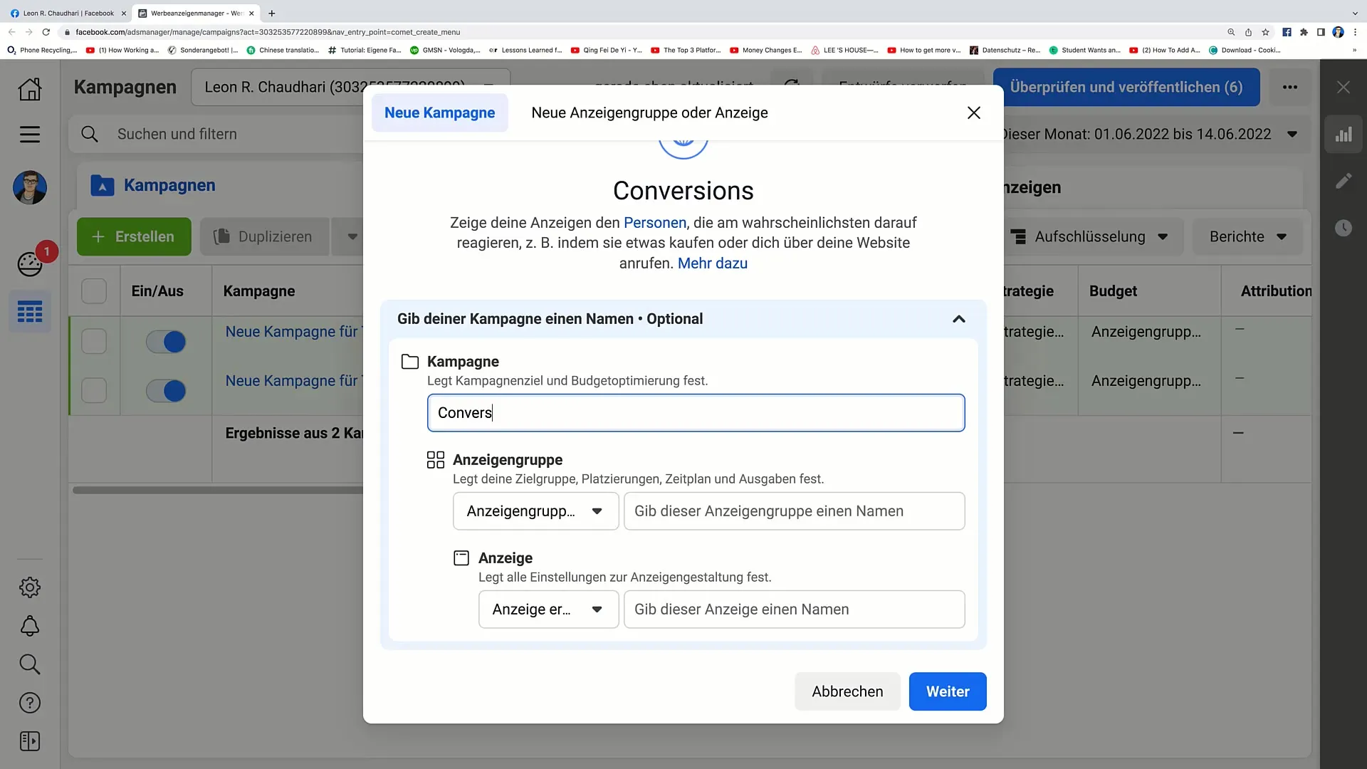Viewport: 1367px width, 769px height.
Task: Go back in browser history
Action: pos(12,32)
